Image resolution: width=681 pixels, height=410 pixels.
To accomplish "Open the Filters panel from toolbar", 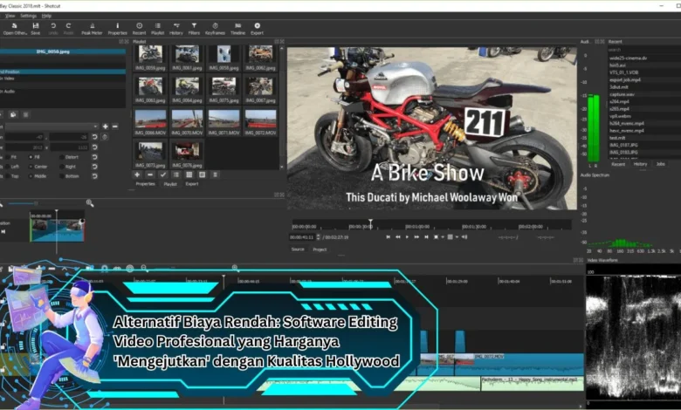I will [x=194, y=29].
